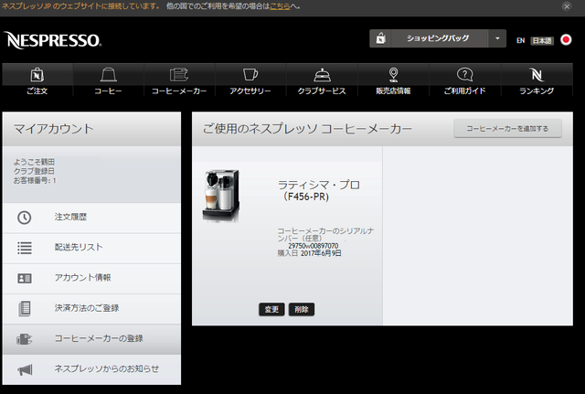Follow the こちら link in the banner
The image size is (585, 394).
point(280,6)
